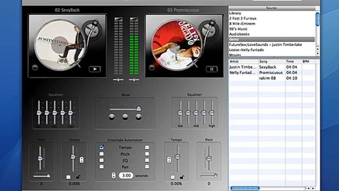Click the right Equalizer high band knob
This screenshot has width=339, height=191.
212,113
